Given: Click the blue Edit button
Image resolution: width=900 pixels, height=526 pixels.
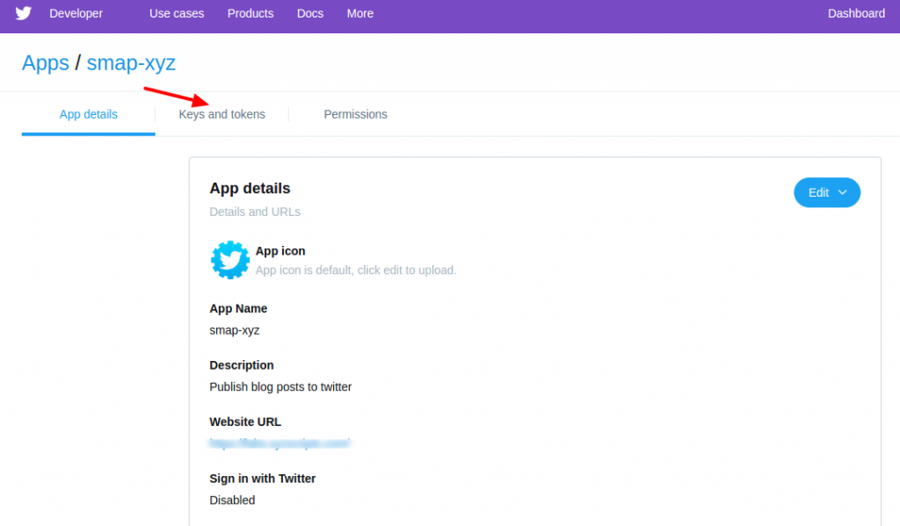Looking at the screenshot, I should click(818, 192).
